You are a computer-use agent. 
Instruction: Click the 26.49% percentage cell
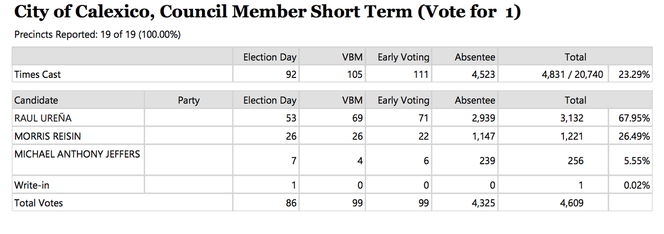tap(634, 136)
